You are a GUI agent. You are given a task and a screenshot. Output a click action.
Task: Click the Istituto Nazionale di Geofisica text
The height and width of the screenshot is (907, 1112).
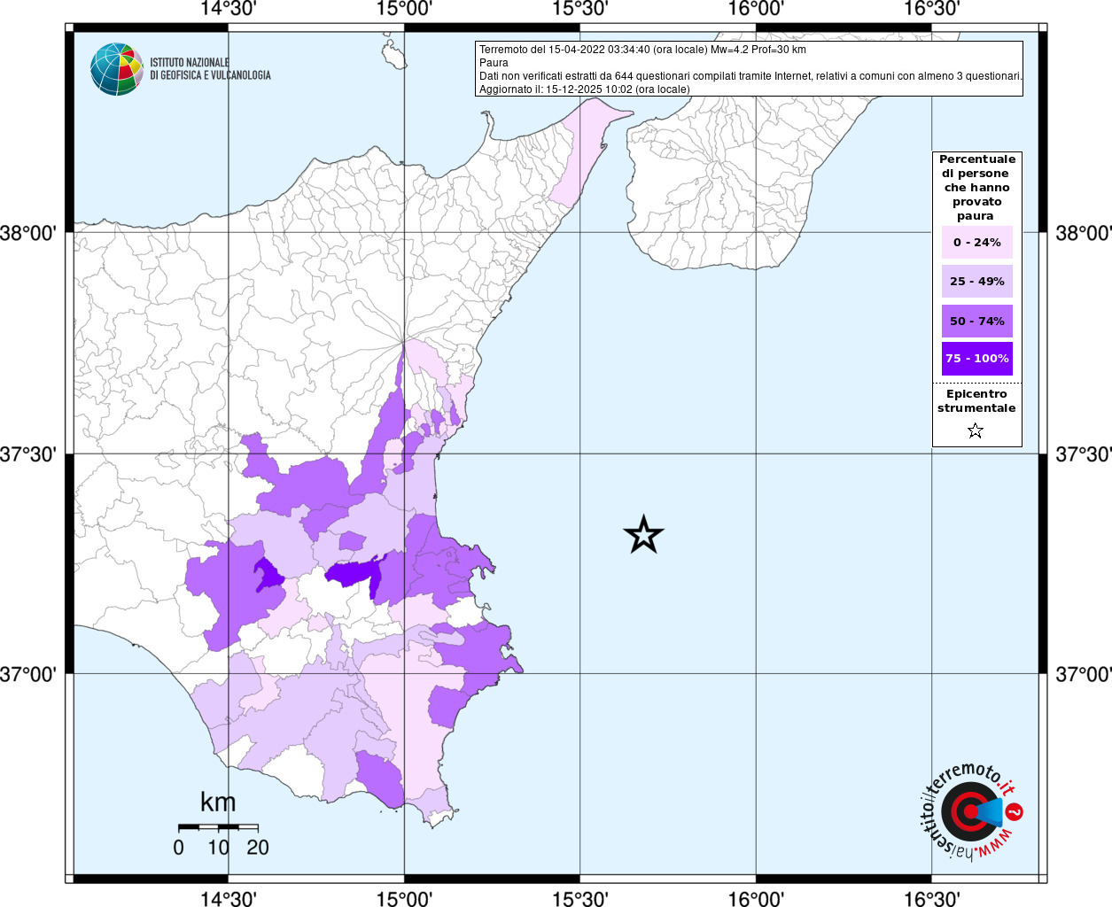(x=210, y=69)
